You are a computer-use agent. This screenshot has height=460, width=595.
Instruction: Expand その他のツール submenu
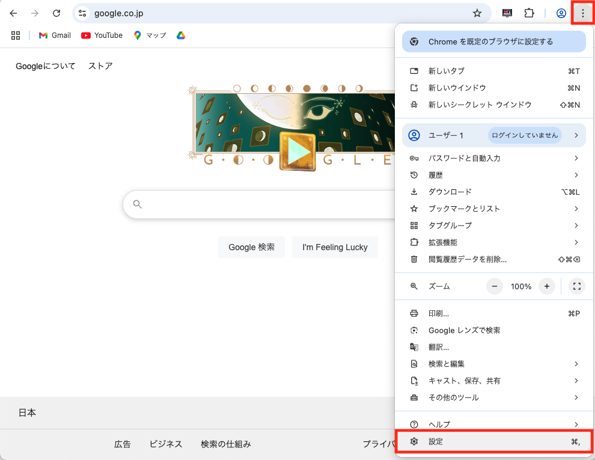(493, 397)
